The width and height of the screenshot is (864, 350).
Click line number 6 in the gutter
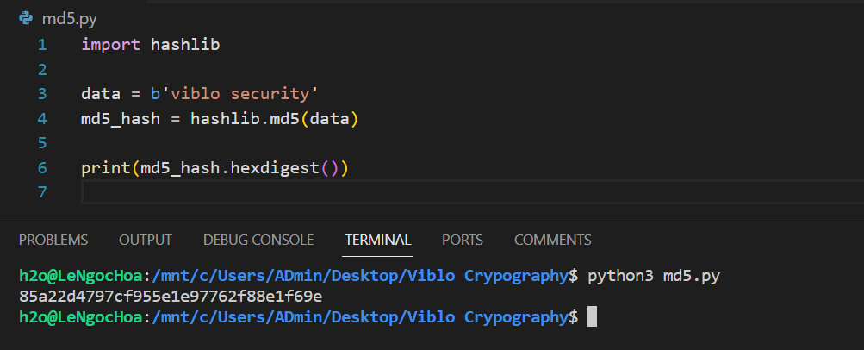click(x=42, y=167)
